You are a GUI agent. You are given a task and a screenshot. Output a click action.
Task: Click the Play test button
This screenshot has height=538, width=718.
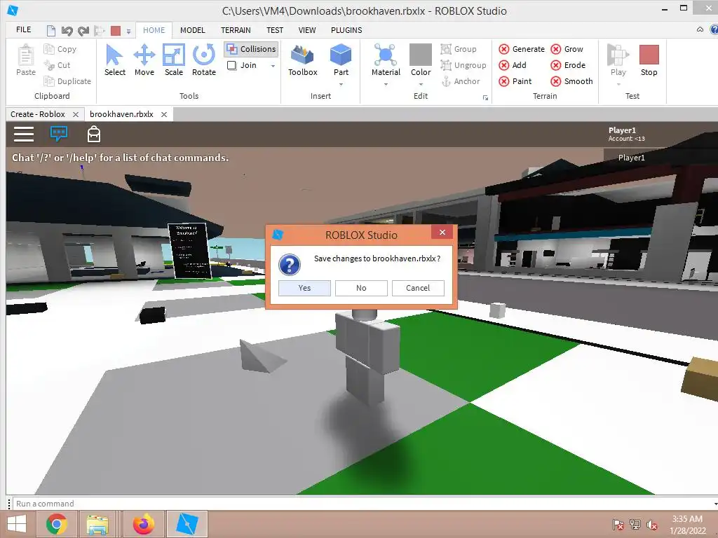[618, 60]
